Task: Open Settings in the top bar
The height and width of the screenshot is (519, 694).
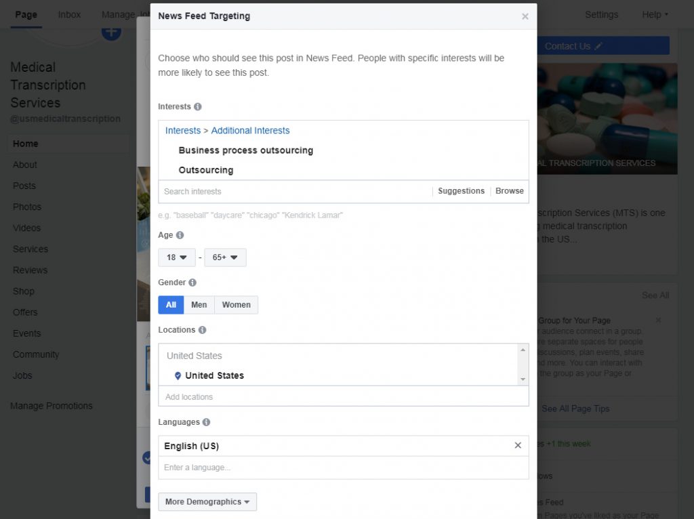Action: (x=601, y=15)
